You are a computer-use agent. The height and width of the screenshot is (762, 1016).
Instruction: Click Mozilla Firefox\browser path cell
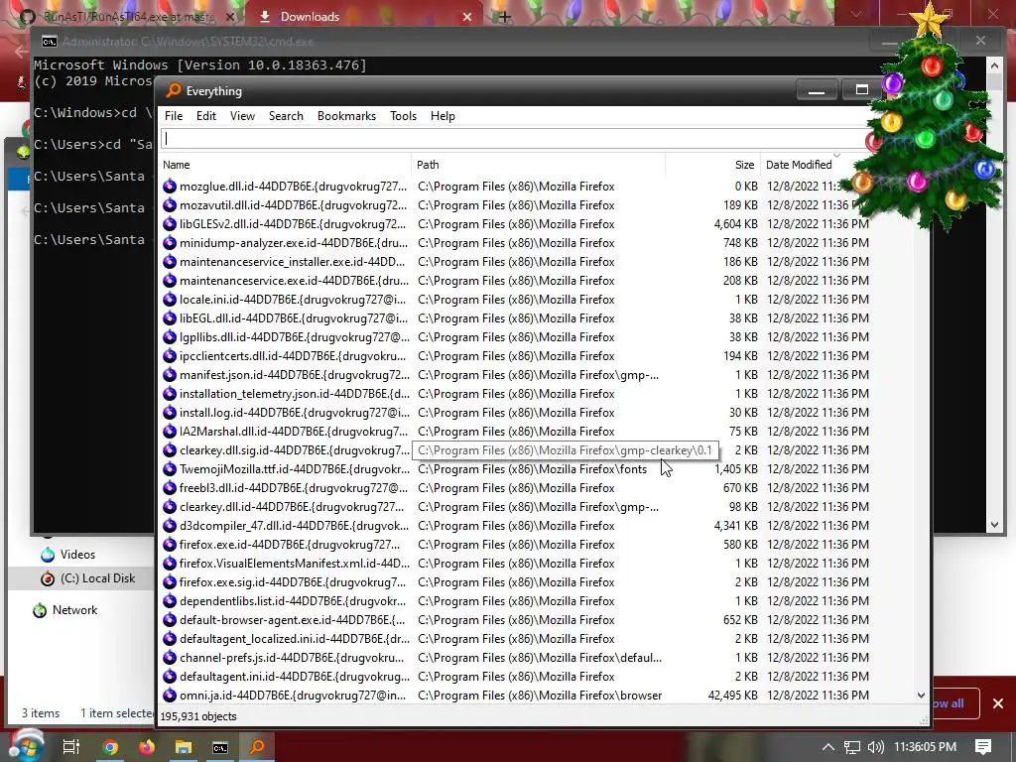coord(540,696)
